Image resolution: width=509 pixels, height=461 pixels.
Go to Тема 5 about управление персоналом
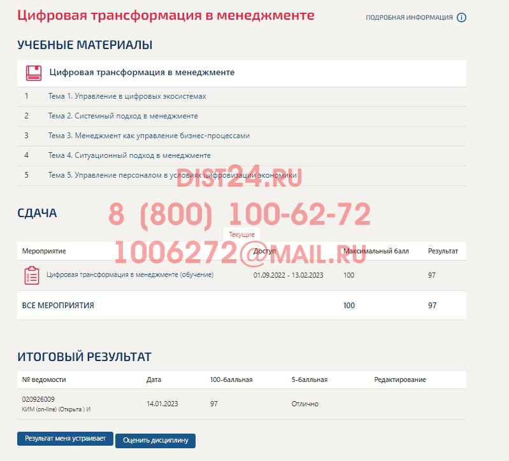[x=173, y=175]
